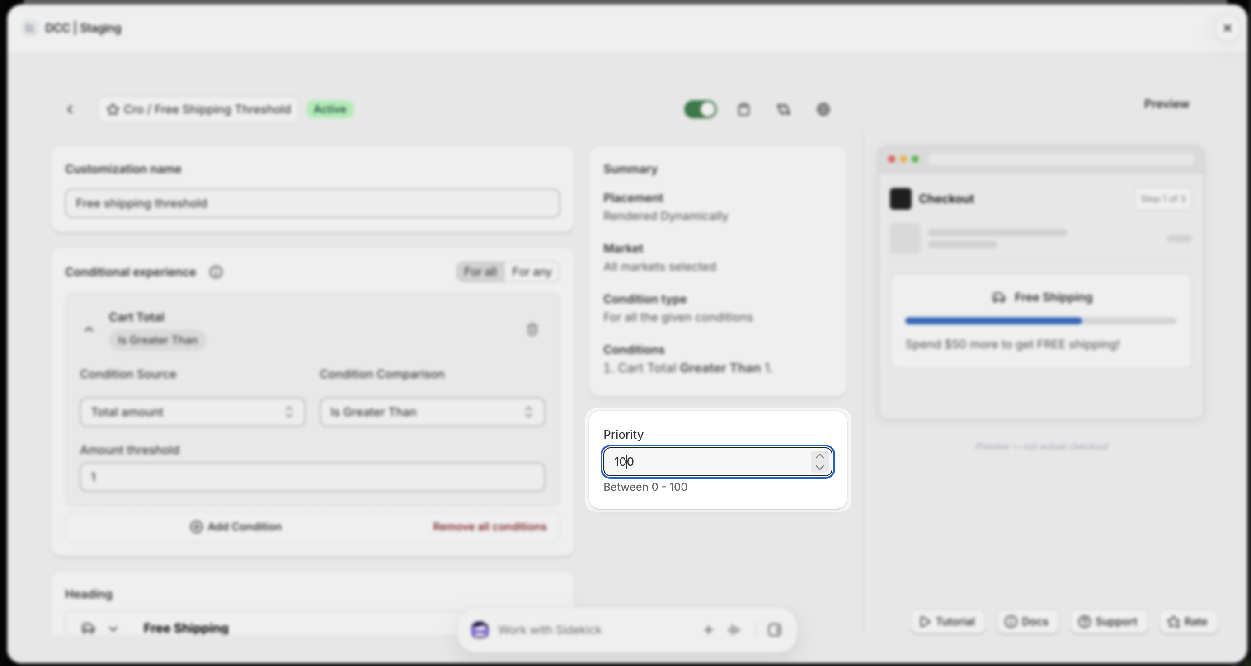Select the For any condition mode
This screenshot has width=1251, height=666.
[x=531, y=272]
